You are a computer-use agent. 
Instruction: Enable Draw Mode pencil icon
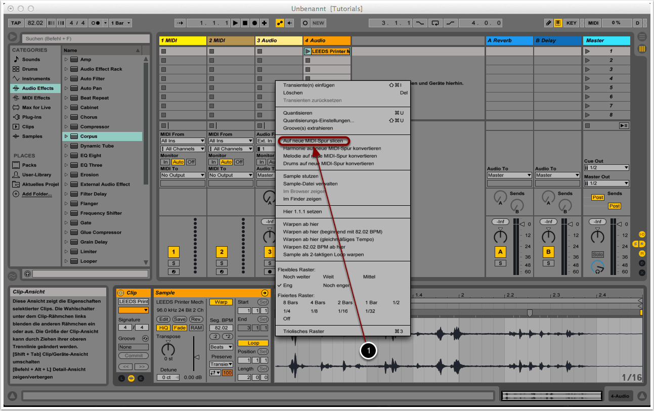[548, 23]
